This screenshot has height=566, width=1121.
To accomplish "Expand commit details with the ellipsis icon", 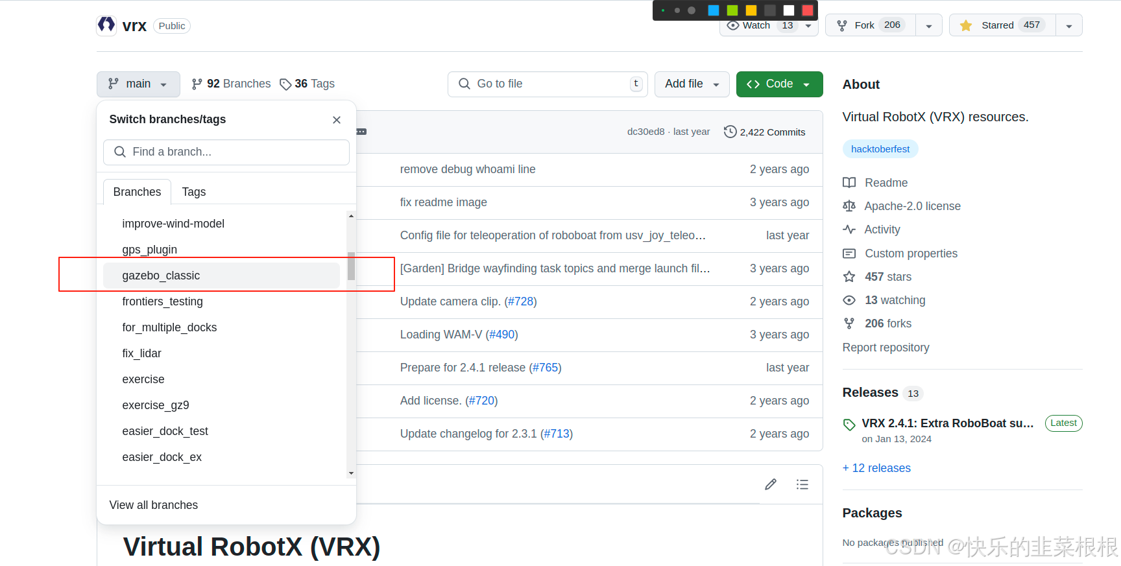I will [x=362, y=132].
